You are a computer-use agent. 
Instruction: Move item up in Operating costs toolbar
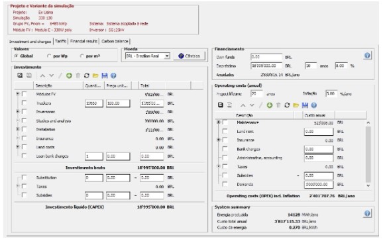click(243, 105)
